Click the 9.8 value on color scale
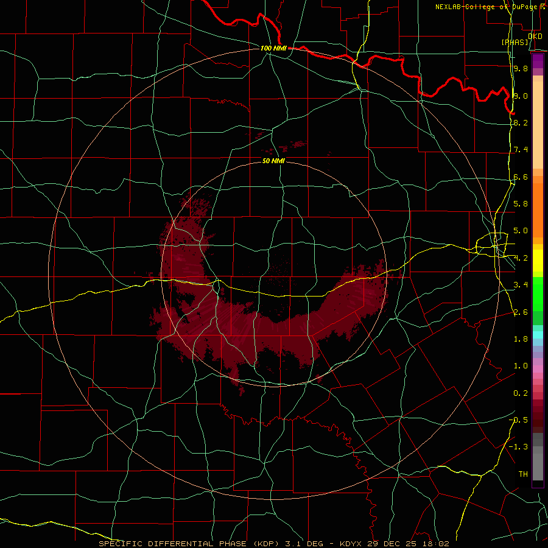The image size is (548, 548). 521,68
